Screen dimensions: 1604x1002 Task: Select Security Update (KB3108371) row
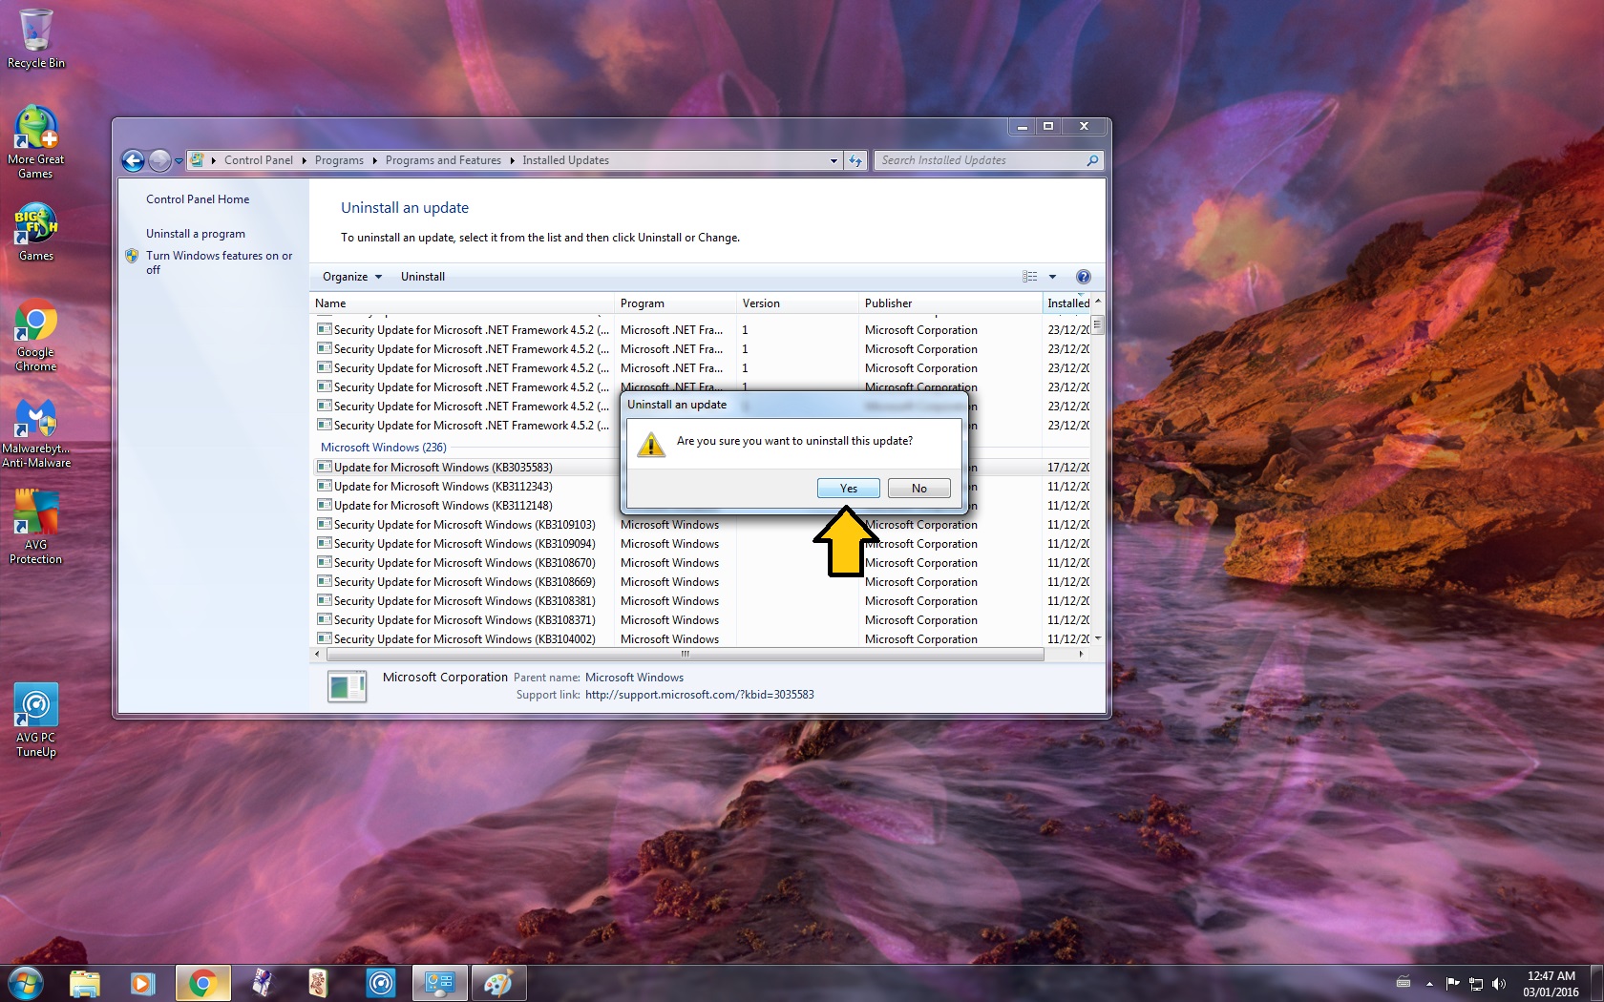point(702,620)
